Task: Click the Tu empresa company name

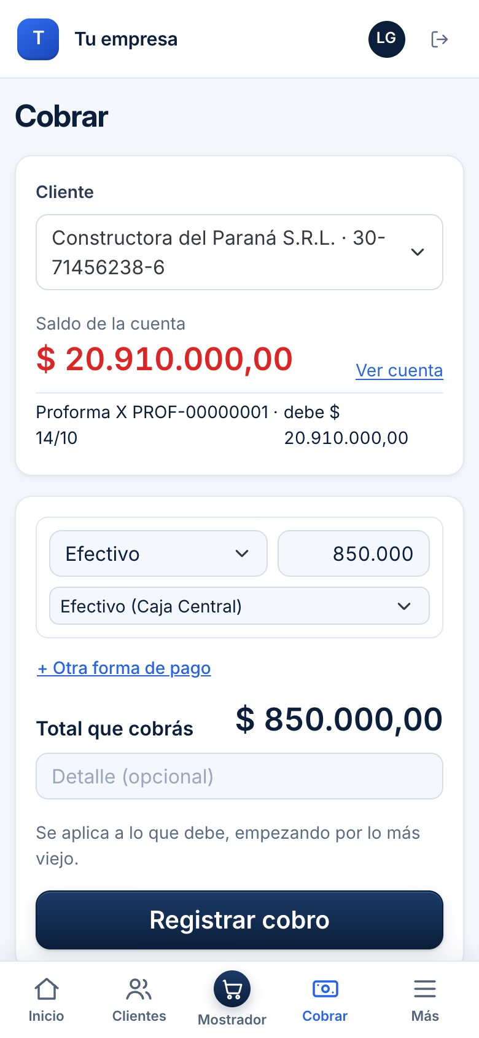Action: point(126,39)
